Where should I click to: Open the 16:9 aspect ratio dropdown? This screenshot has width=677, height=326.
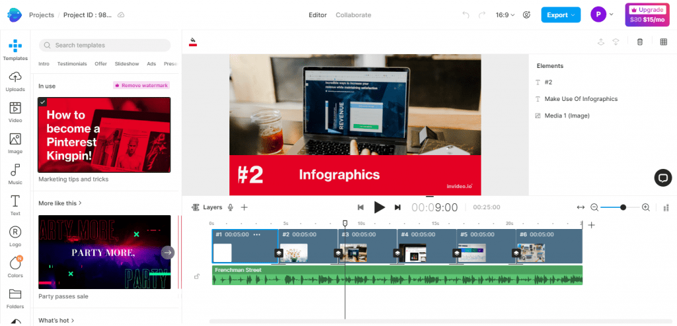coord(505,15)
